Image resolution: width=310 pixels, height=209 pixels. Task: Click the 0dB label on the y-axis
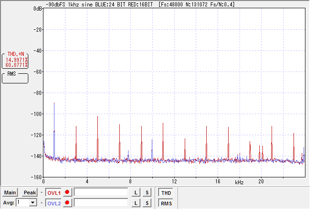(x=37, y=9)
